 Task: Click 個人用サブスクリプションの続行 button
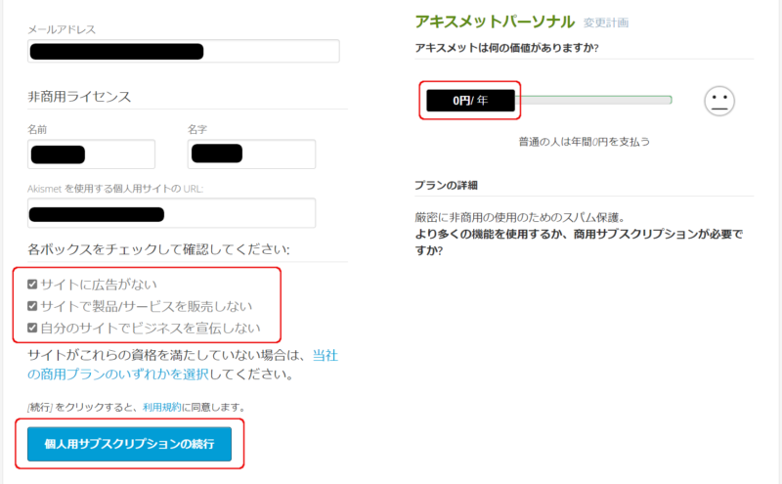coord(130,444)
